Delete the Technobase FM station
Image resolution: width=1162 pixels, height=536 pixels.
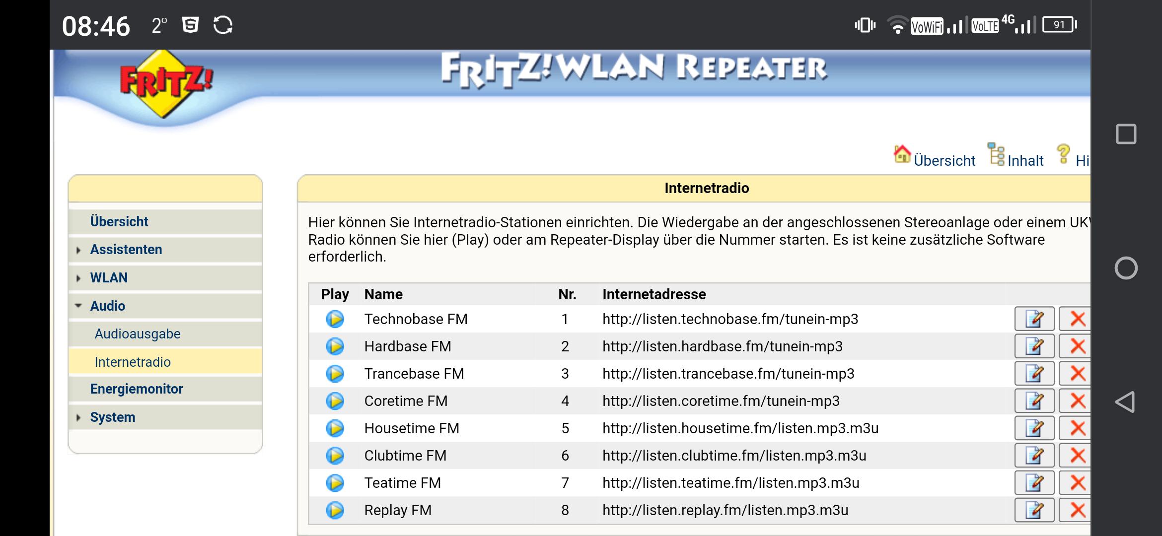1075,319
